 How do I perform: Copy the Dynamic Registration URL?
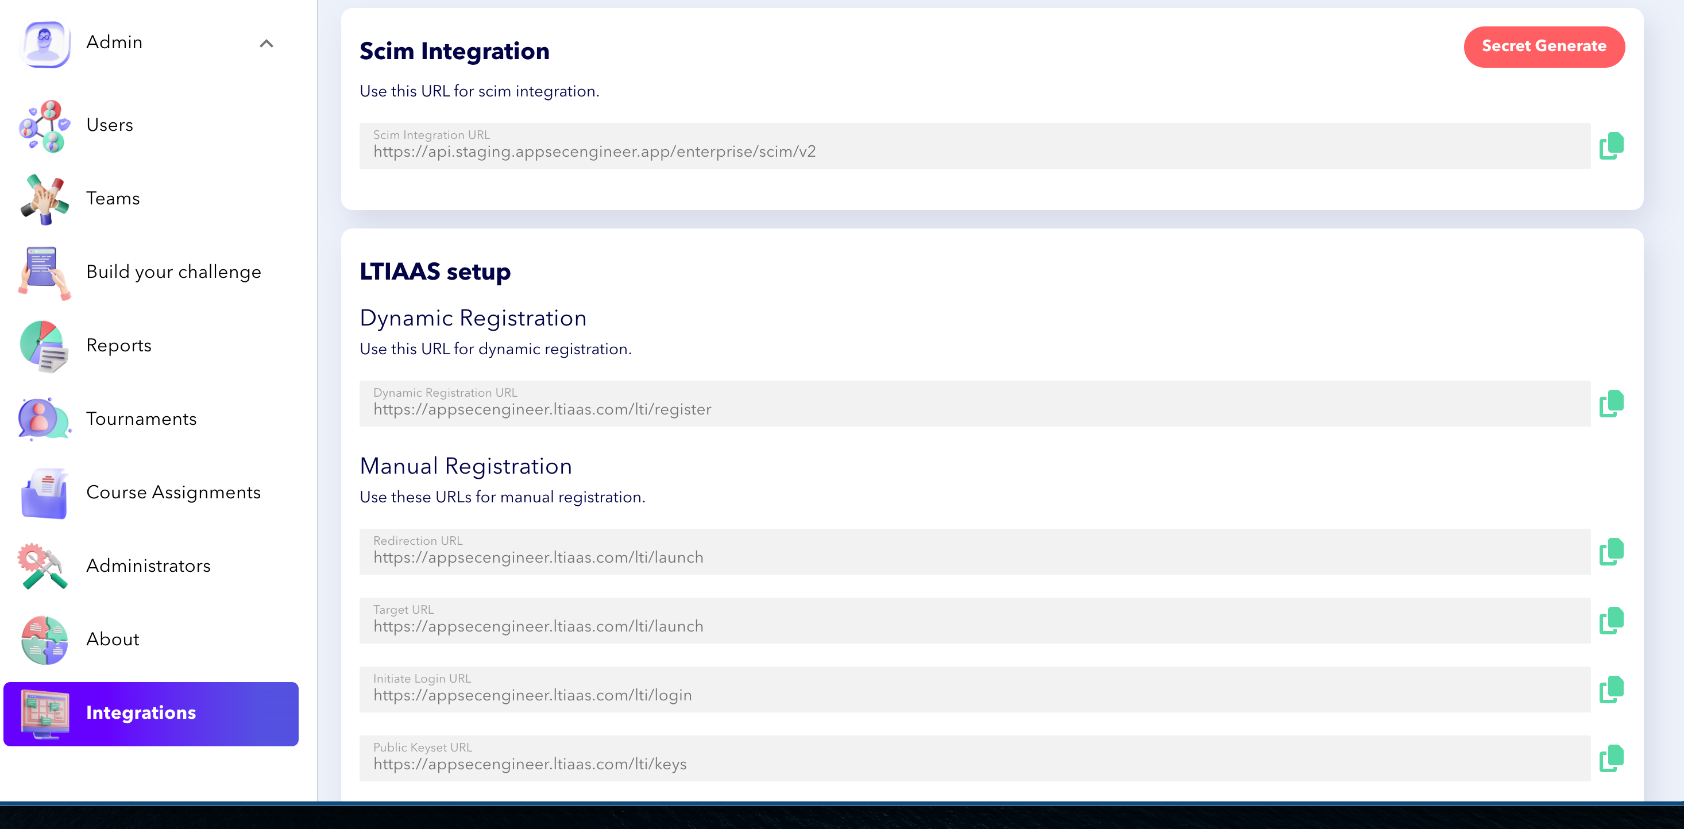click(1612, 403)
